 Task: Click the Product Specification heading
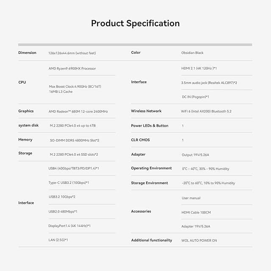pos(135,23)
